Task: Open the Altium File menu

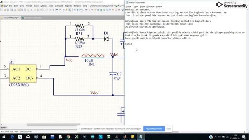Action: 11,6
